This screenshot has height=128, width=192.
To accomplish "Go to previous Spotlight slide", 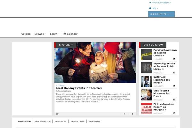I will 125,114.
